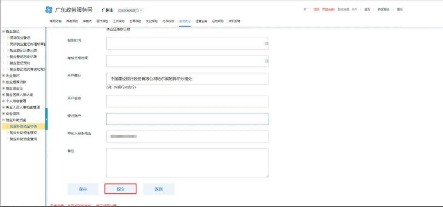Open 就业补助资金提交 sidebar item
The image size is (443, 207).
23,133
